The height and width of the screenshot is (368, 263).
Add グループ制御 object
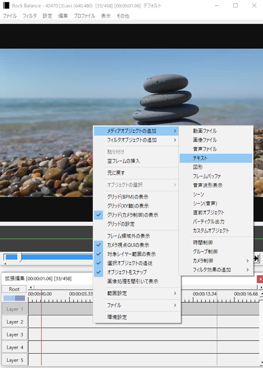(216, 252)
